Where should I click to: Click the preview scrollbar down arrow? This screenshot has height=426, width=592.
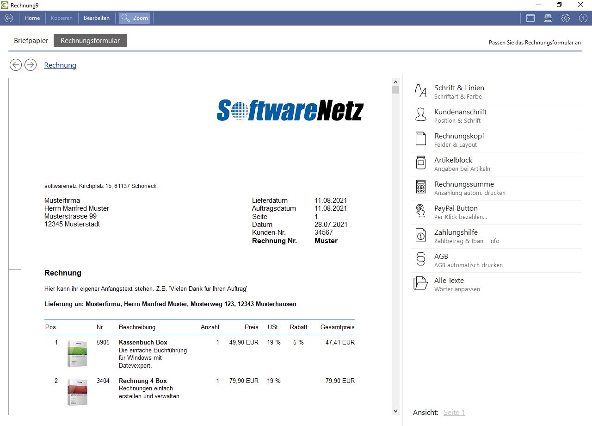(395, 411)
